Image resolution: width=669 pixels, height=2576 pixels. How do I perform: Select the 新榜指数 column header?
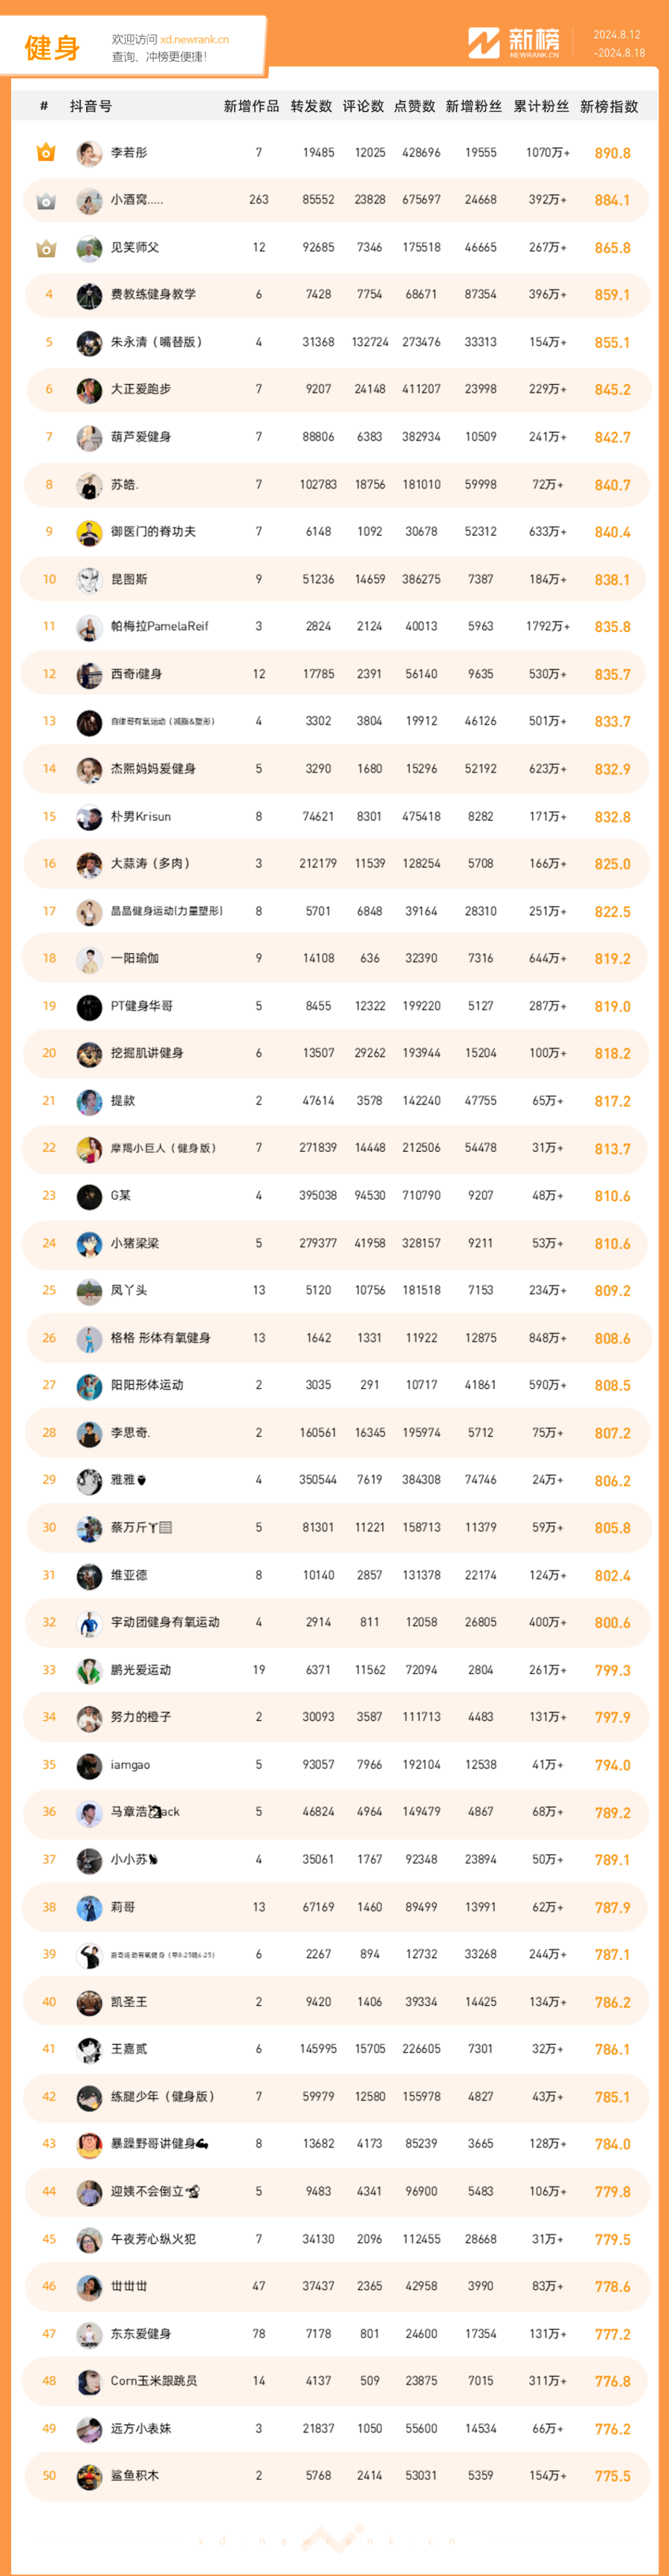pos(609,106)
